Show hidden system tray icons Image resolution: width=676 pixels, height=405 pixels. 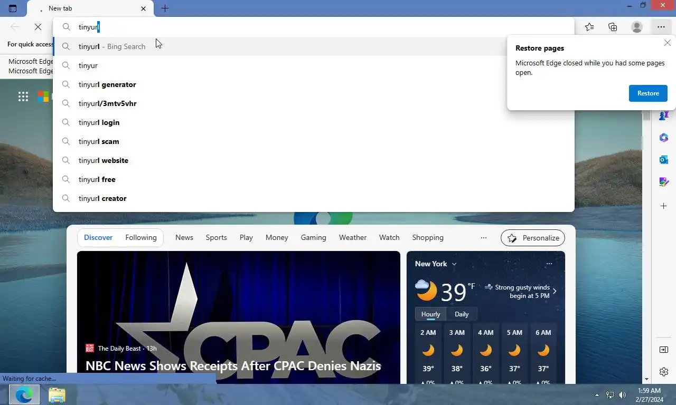[597, 394]
